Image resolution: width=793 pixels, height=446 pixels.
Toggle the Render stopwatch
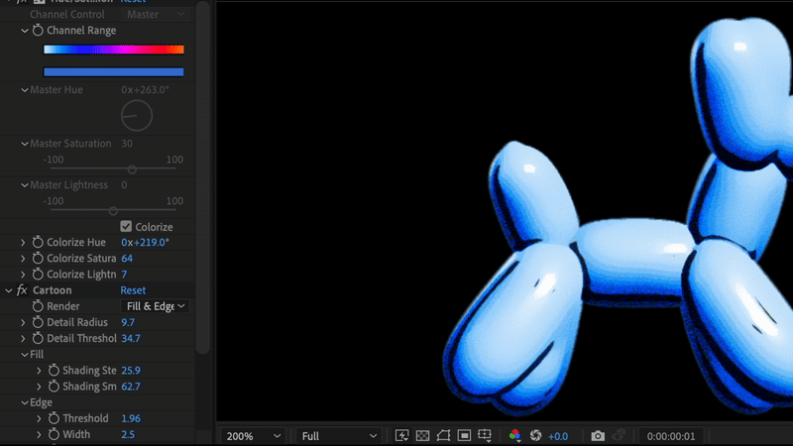coord(38,306)
